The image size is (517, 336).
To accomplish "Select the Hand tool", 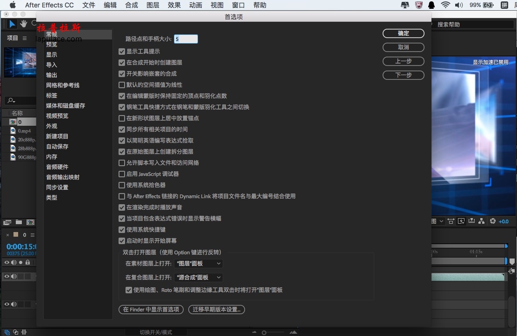I will 23,24.
